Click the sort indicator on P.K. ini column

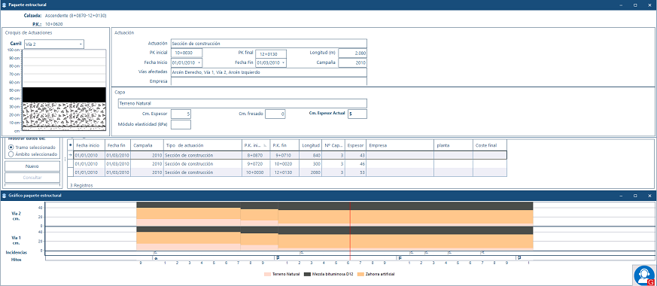pyautogui.click(x=264, y=145)
